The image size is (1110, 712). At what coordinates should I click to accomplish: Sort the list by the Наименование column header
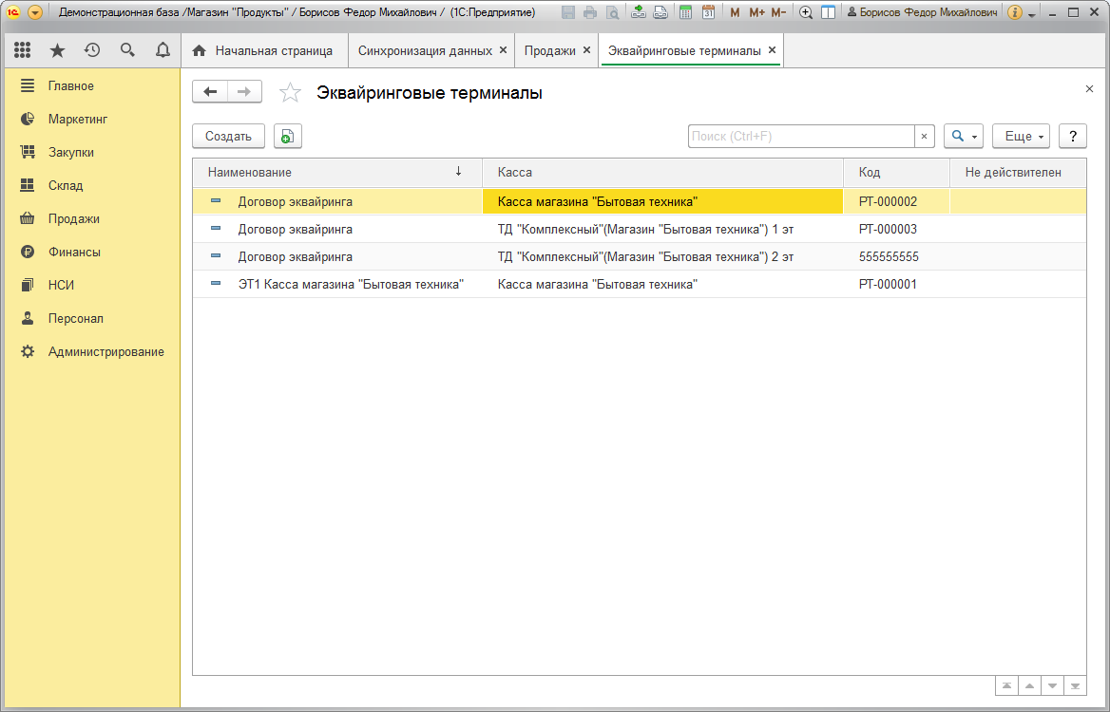pyautogui.click(x=337, y=173)
